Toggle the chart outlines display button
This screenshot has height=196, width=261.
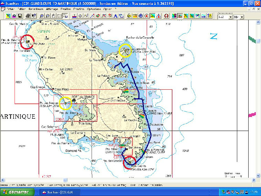(180, 16)
